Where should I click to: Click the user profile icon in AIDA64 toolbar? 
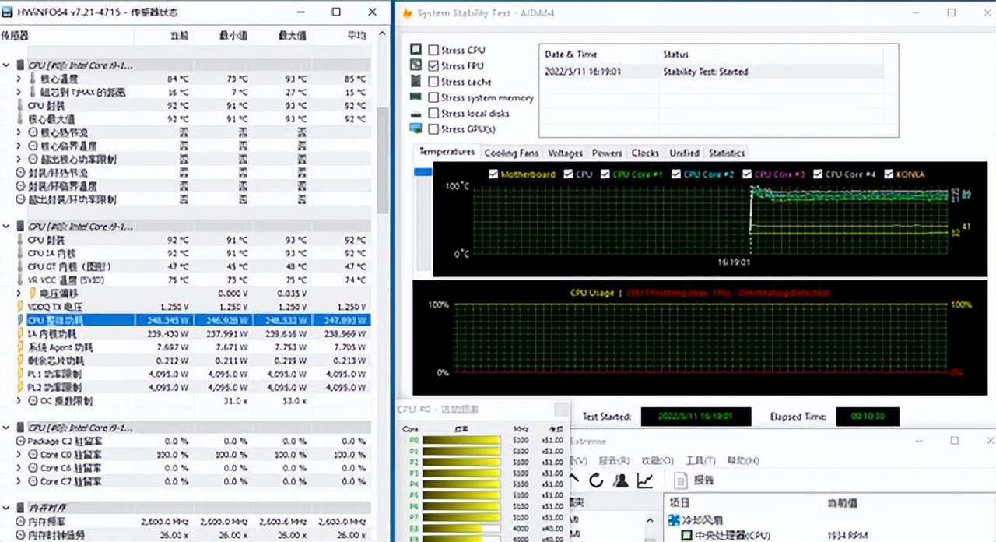(x=620, y=480)
